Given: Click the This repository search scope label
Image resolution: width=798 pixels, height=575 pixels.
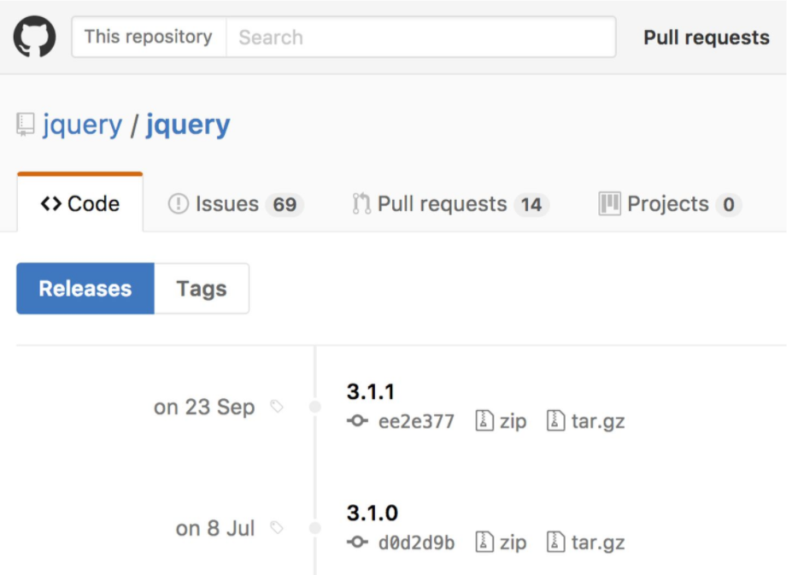Looking at the screenshot, I should click(x=148, y=38).
